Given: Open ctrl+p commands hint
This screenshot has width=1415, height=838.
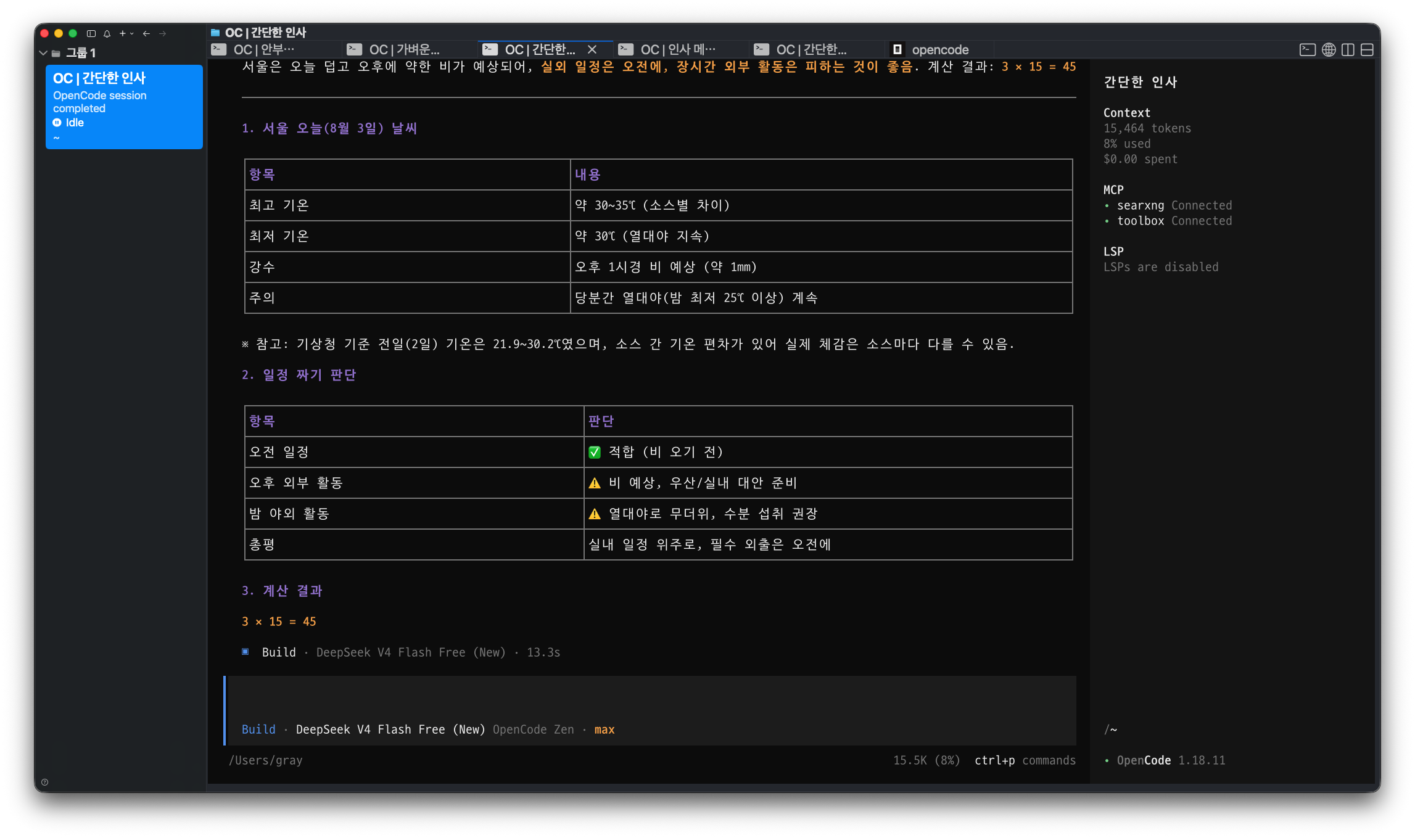Looking at the screenshot, I should (1025, 760).
